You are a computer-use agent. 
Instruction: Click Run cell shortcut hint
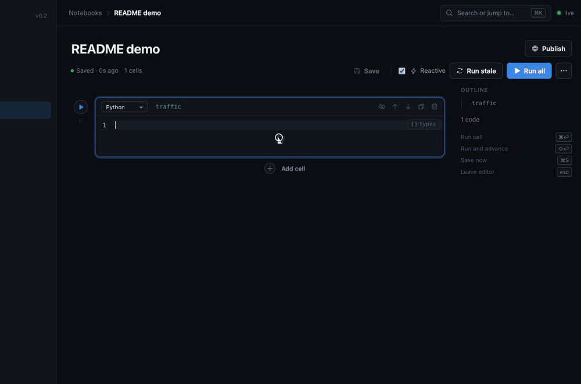coord(471,137)
